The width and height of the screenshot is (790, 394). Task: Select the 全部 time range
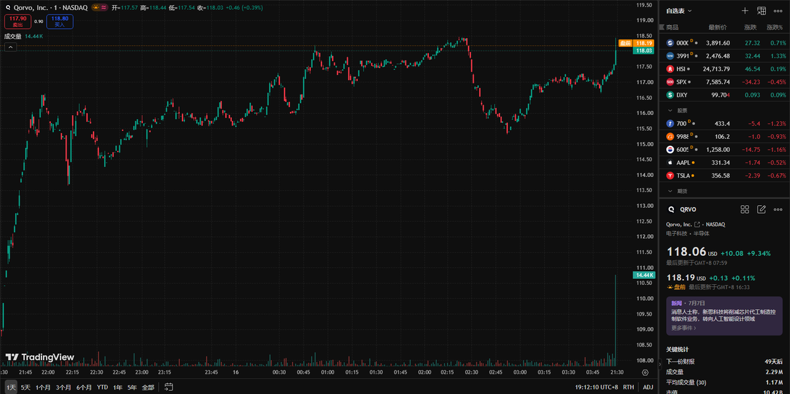coord(148,387)
